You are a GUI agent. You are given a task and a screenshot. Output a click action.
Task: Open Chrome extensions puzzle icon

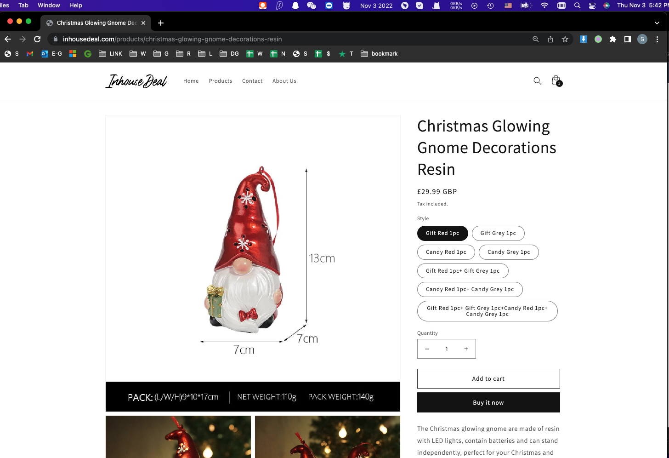coord(612,39)
